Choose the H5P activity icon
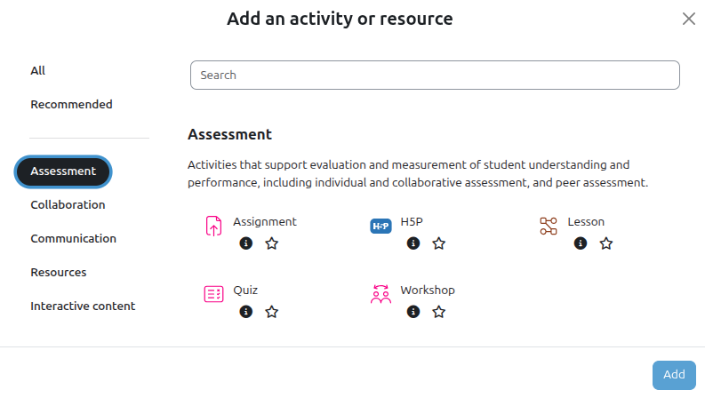 [381, 226]
